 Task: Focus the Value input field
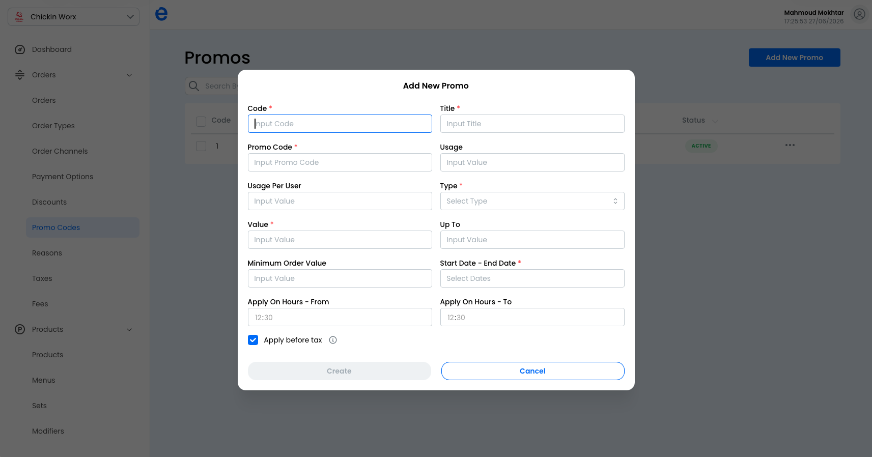[x=340, y=240]
